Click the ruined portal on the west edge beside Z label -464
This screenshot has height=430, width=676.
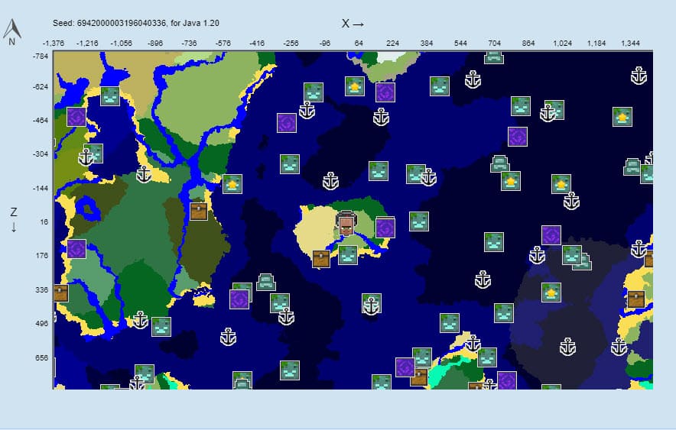coord(76,117)
